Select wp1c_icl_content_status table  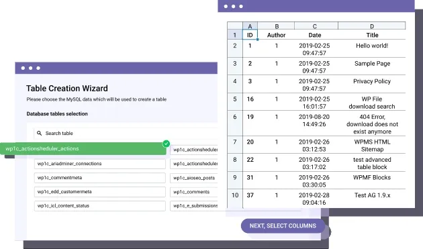100,206
